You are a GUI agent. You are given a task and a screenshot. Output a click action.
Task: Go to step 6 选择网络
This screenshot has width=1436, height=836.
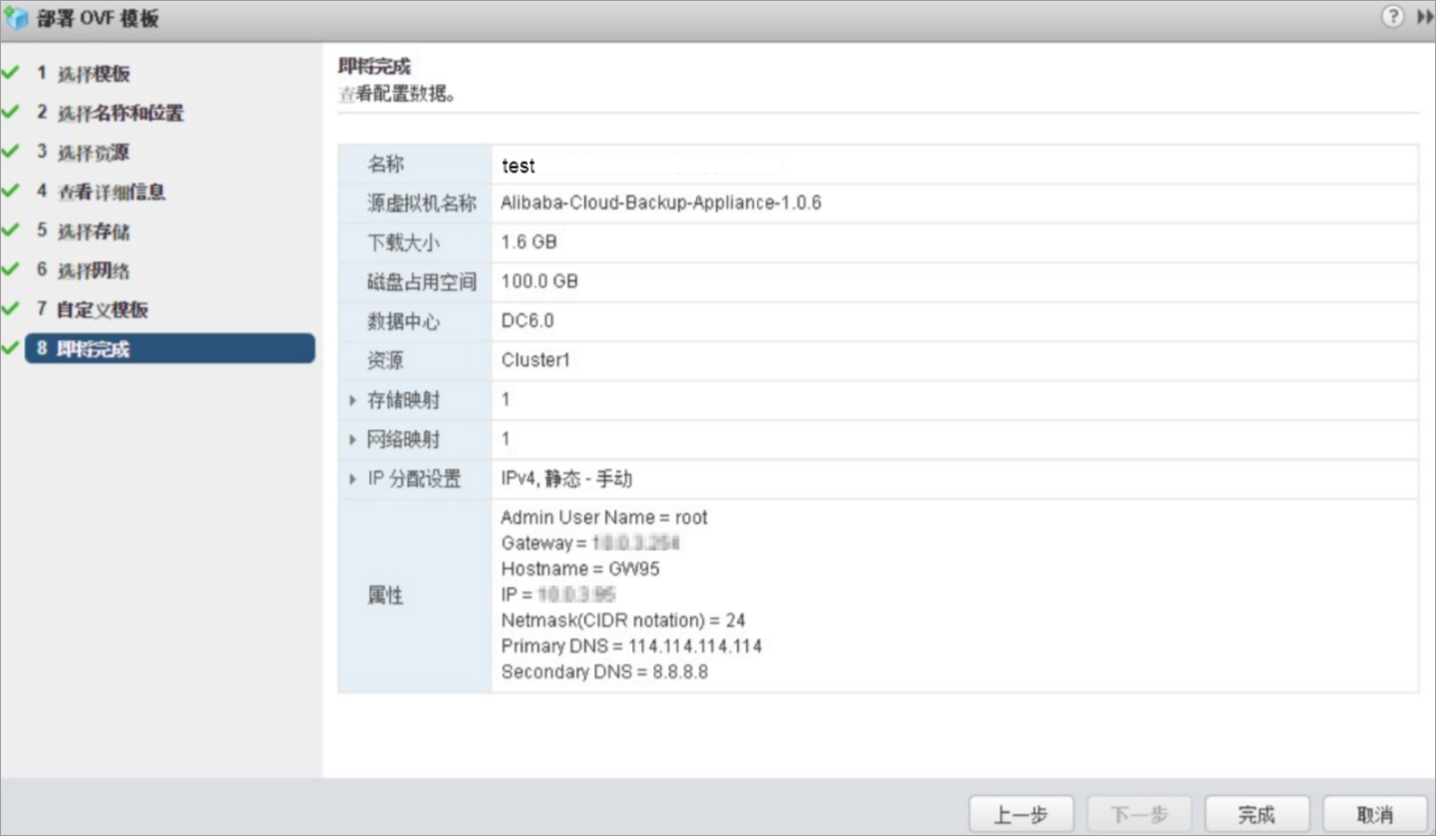point(83,270)
